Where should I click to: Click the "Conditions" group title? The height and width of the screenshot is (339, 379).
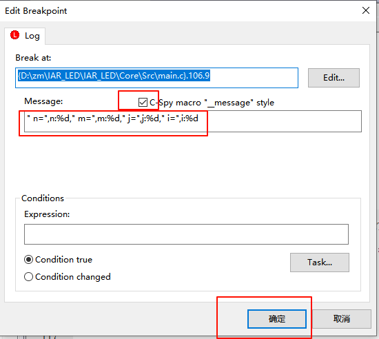pyautogui.click(x=43, y=198)
